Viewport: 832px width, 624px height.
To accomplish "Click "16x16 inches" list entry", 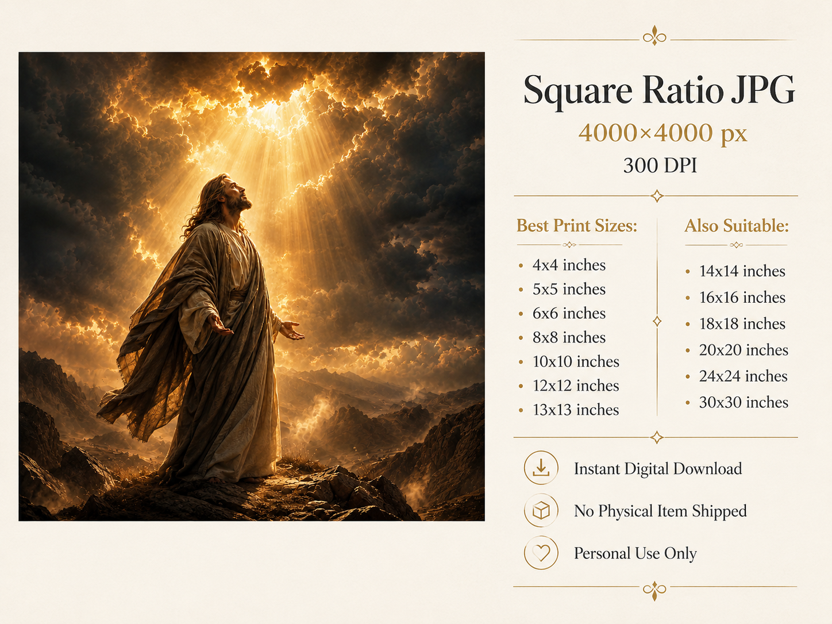I will [742, 298].
